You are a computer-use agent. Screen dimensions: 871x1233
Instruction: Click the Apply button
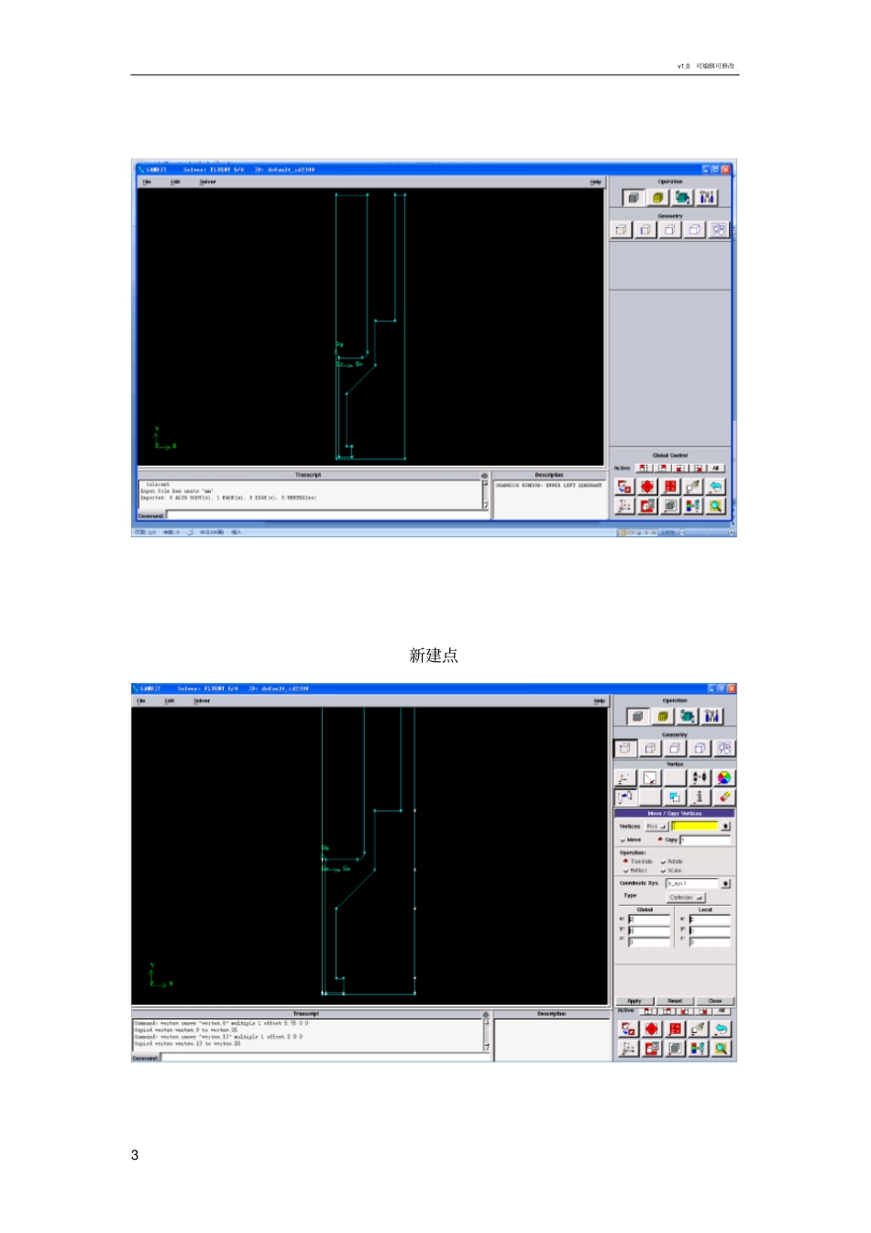[x=634, y=1001]
